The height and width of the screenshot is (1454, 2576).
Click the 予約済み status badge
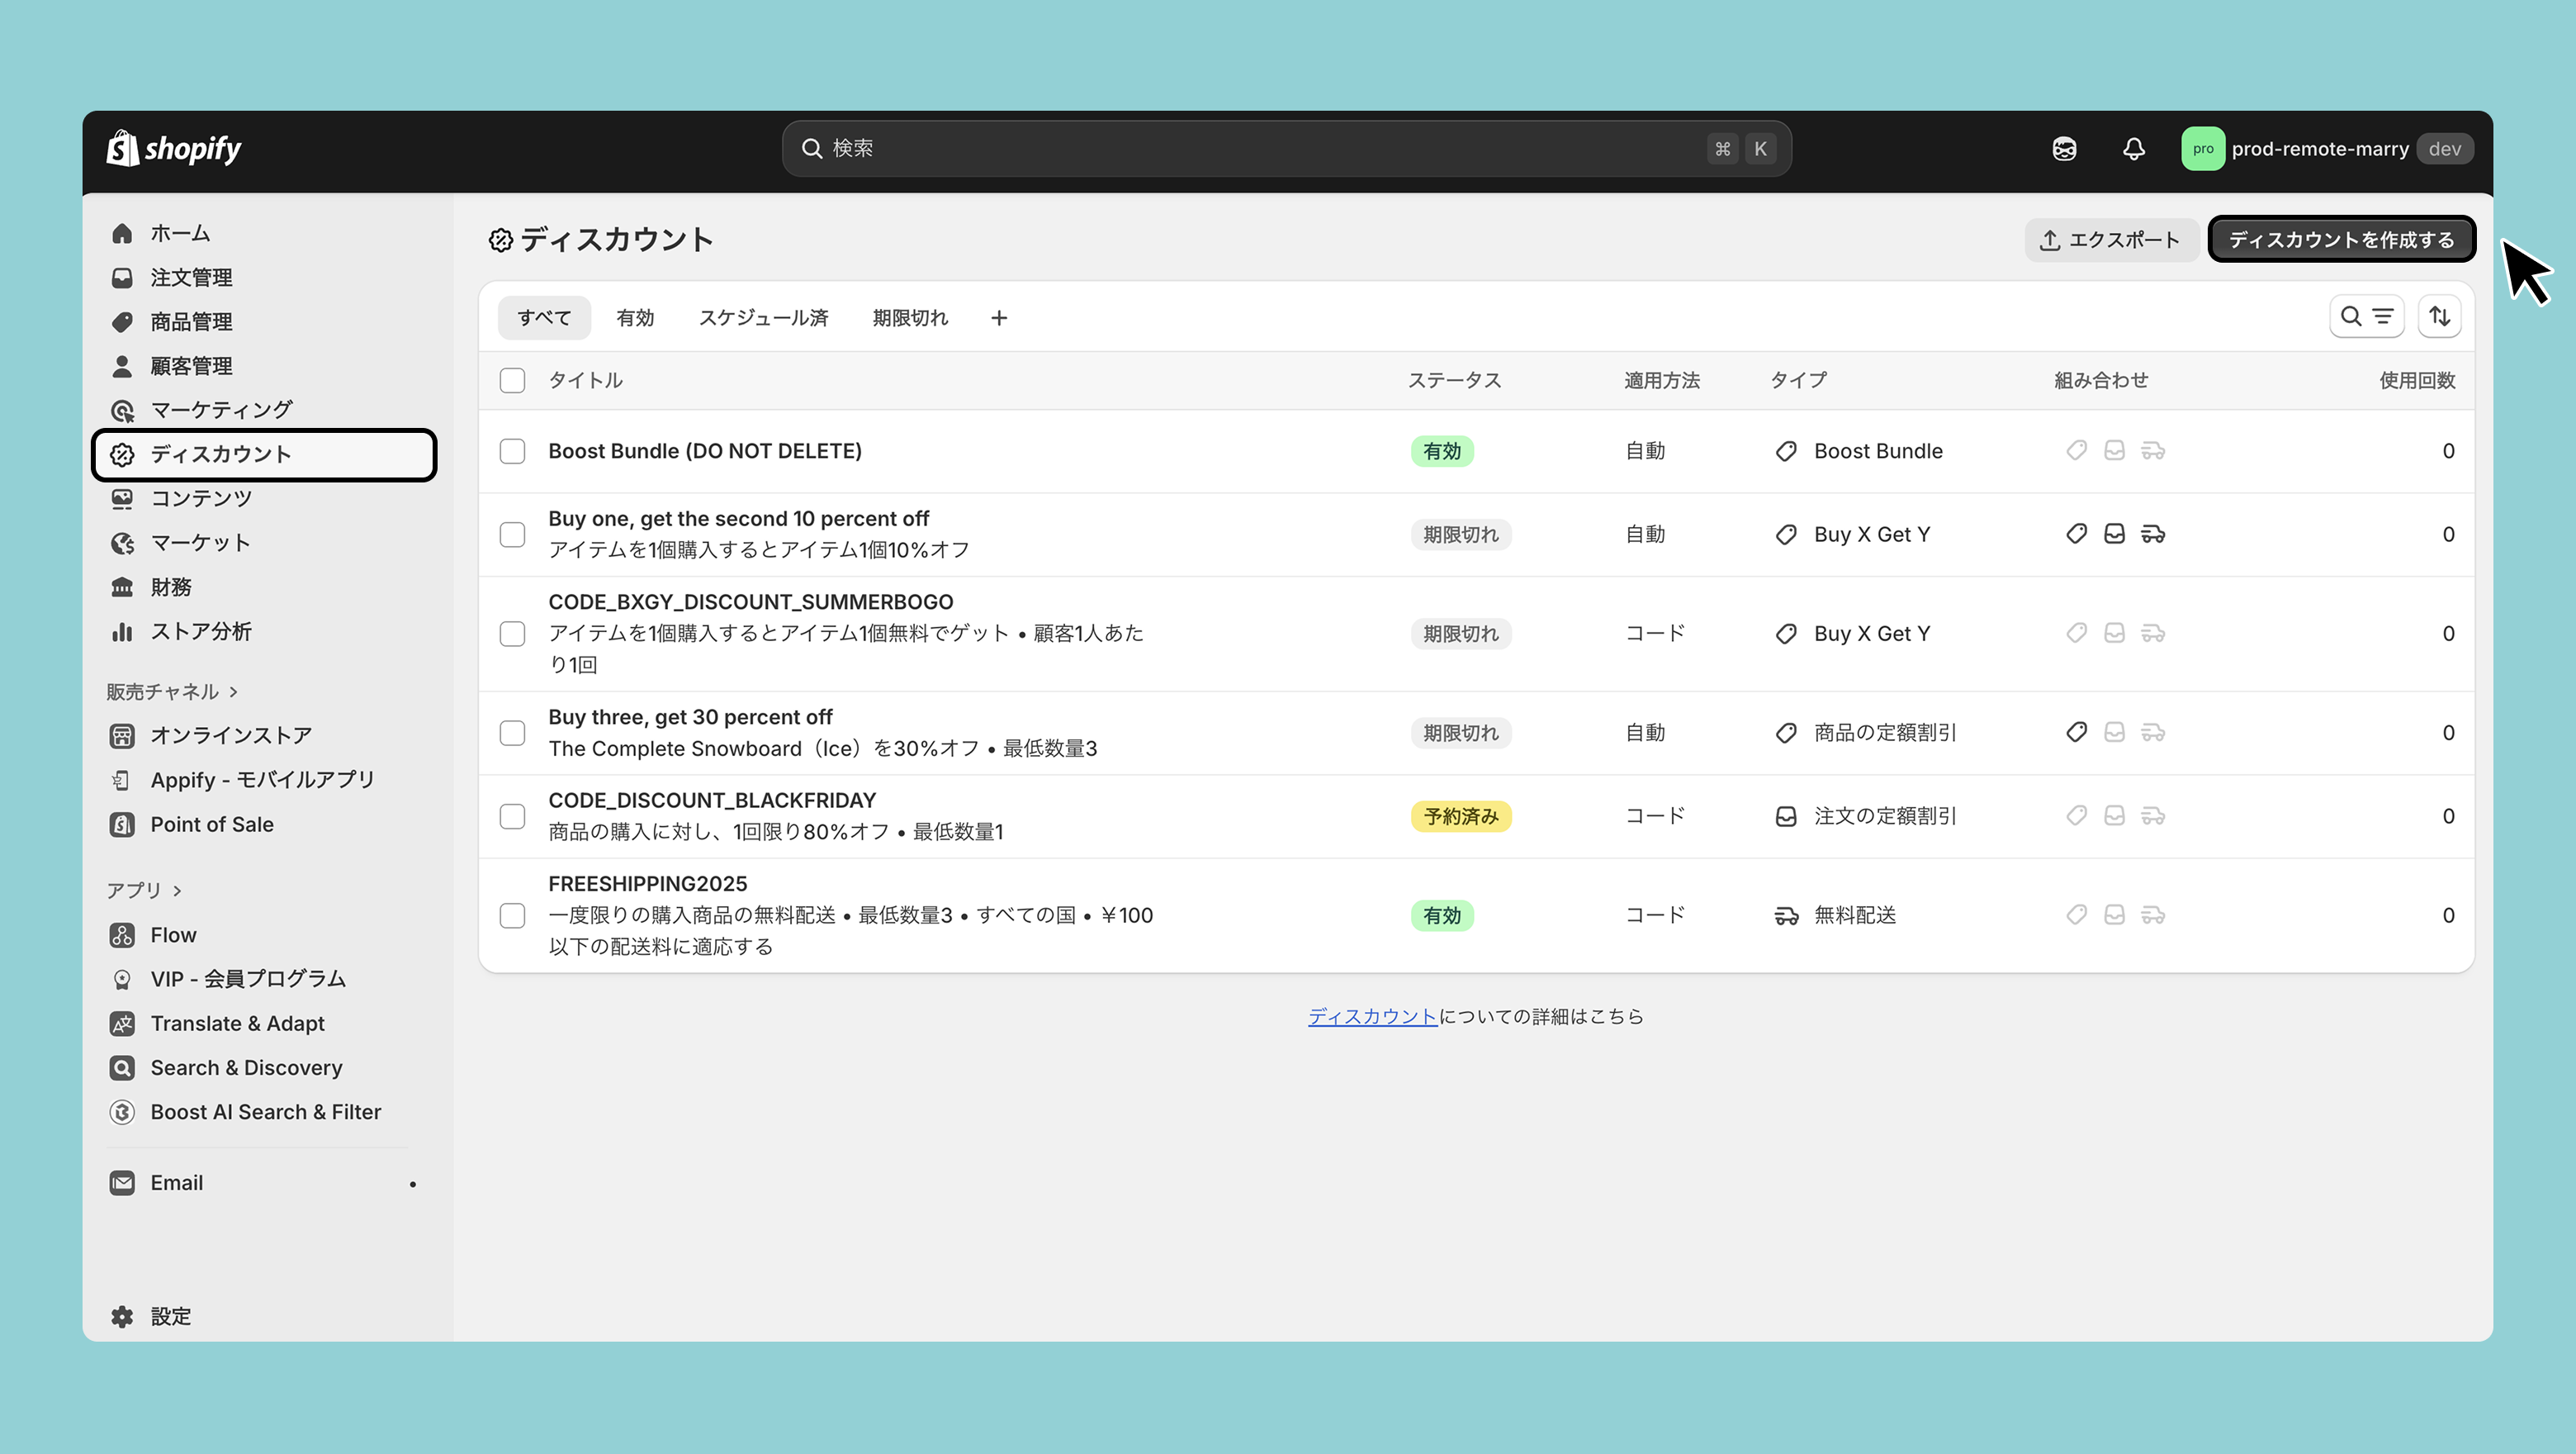pyautogui.click(x=1461, y=816)
